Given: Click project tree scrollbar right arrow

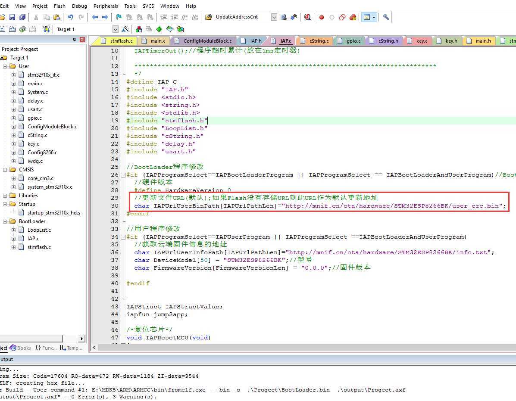Looking at the screenshot, I should click(x=81, y=339).
